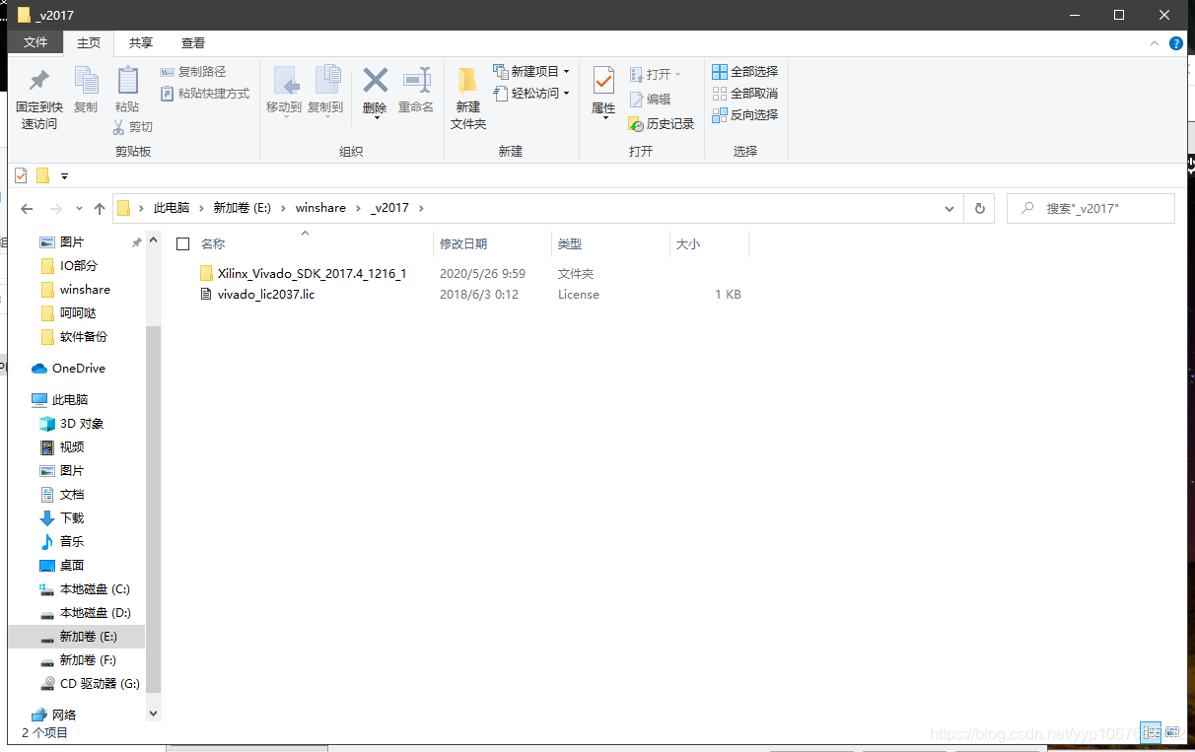Image resolution: width=1195 pixels, height=752 pixels.
Task: Refresh the folder view
Action: [x=979, y=208]
